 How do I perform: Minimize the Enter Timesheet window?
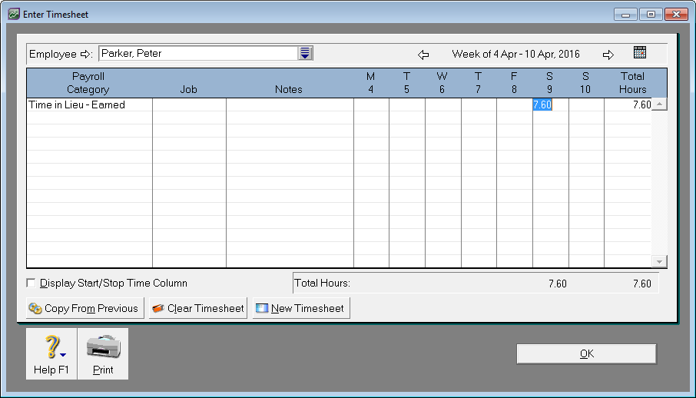pyautogui.click(x=626, y=14)
